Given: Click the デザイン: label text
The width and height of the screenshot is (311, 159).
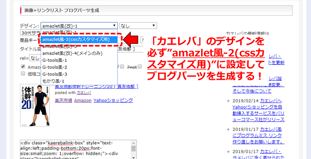Looking at the screenshot, I should click(29, 26).
